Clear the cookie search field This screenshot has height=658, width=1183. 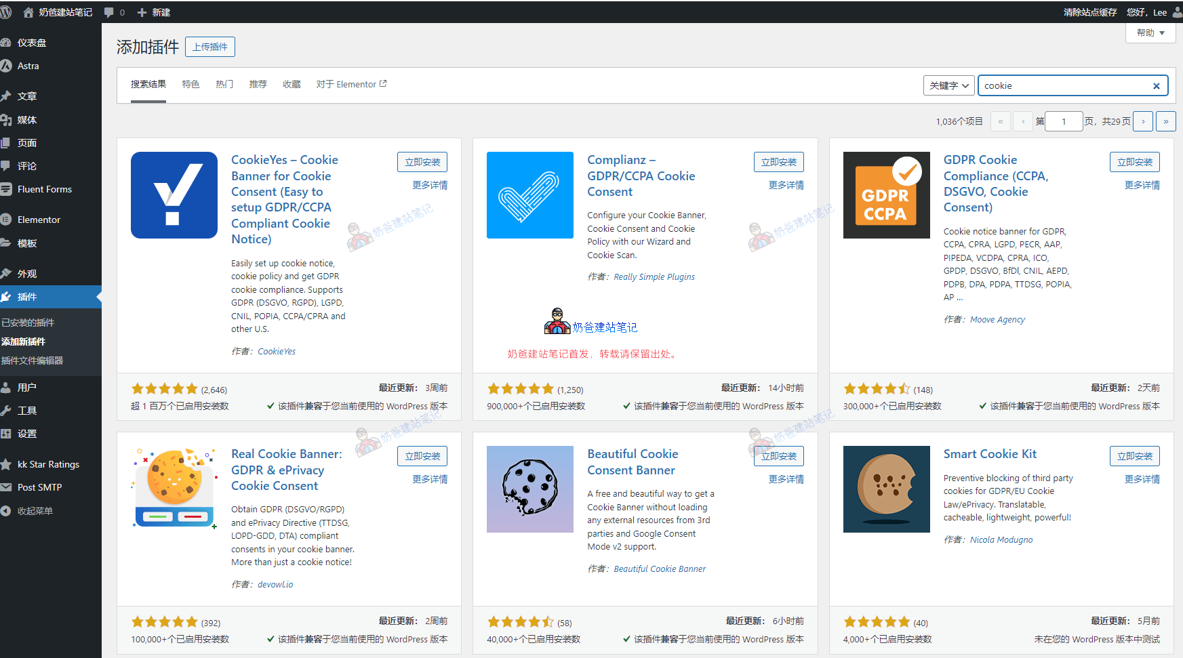click(x=1156, y=86)
